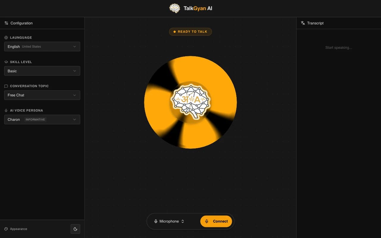Open the Basic skill level dropdown
The image size is (381, 238).
click(x=42, y=71)
